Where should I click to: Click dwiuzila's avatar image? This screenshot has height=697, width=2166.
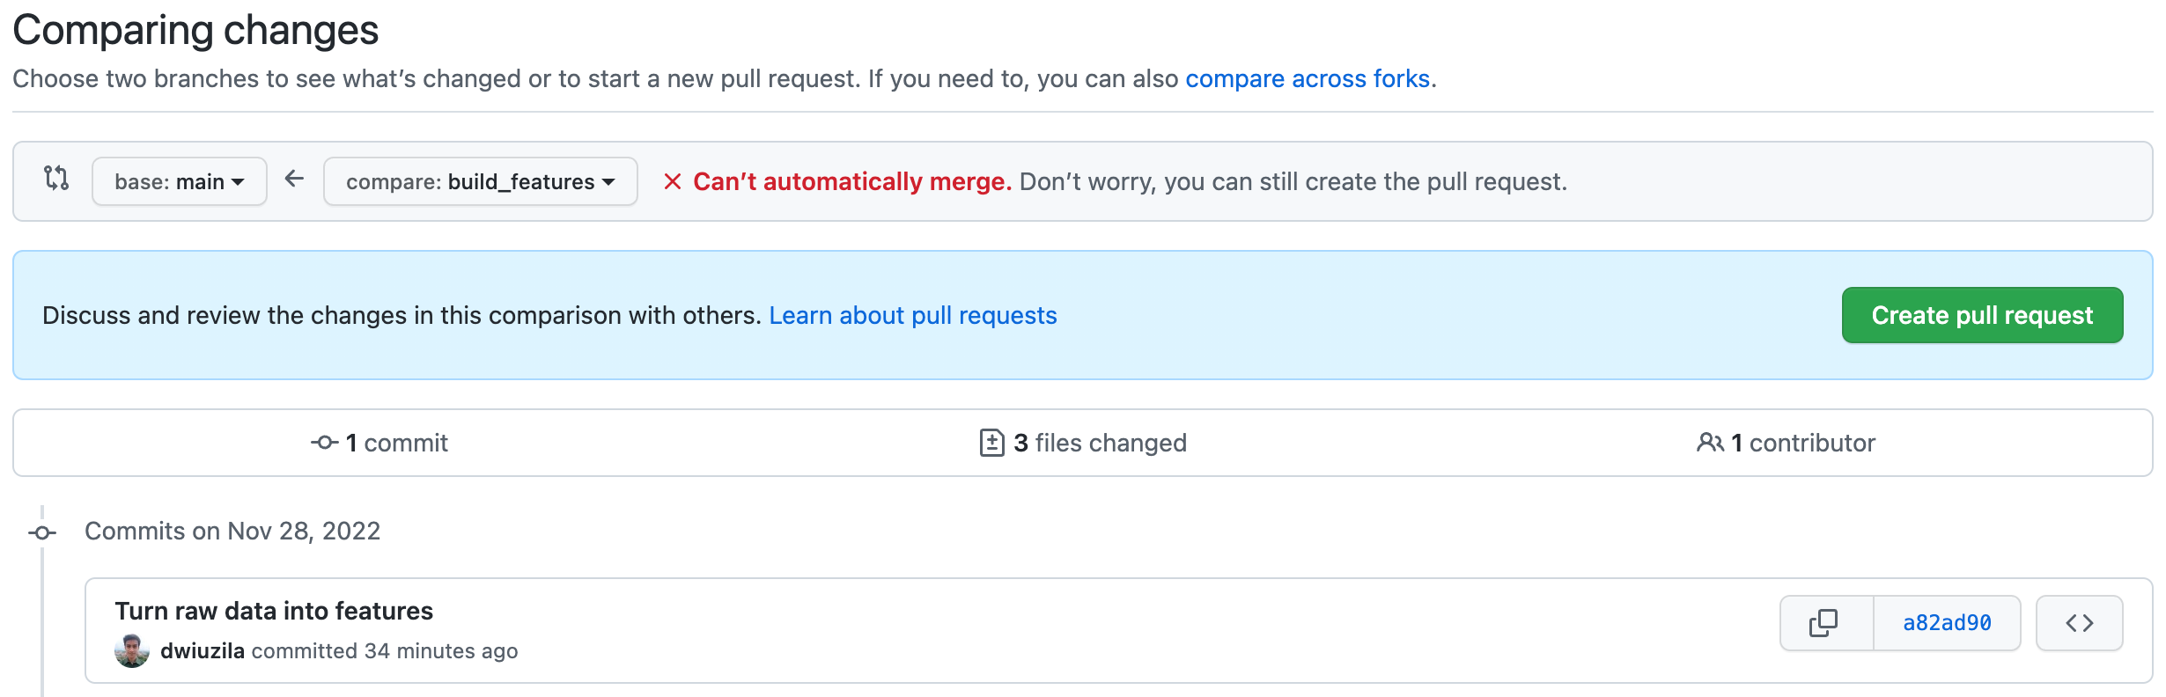pyautogui.click(x=132, y=651)
